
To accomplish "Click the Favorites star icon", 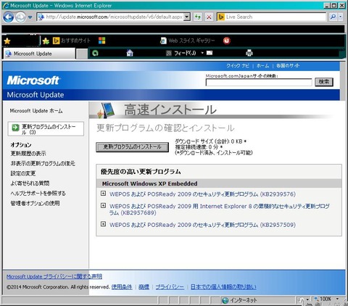I will coord(7,41).
